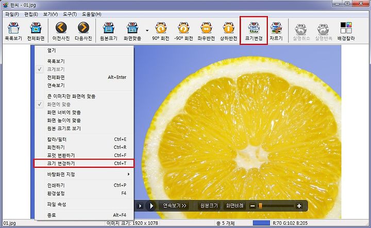
Task: Select 화면 높이에 맞춤 option
Action: point(84,120)
